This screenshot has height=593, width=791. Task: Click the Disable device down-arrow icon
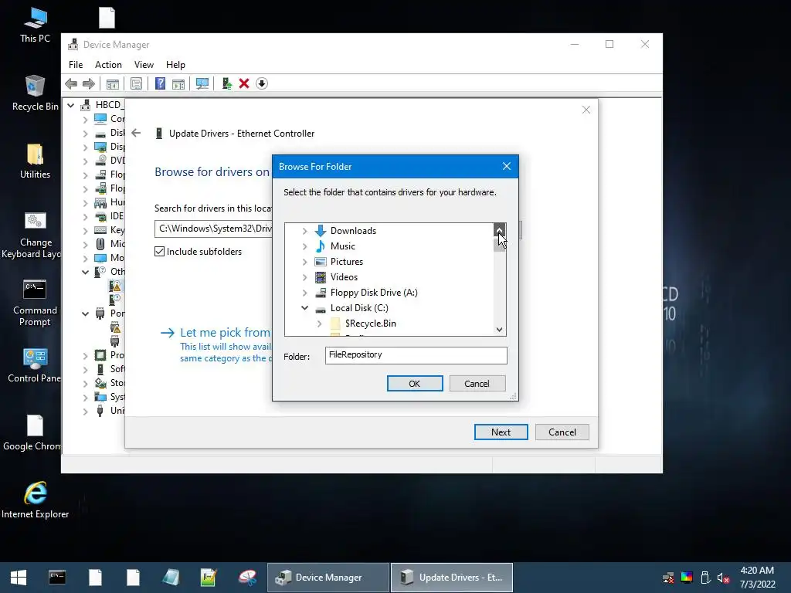coord(262,83)
